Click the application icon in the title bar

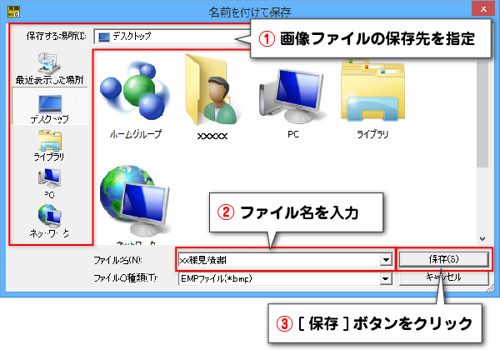click(13, 11)
